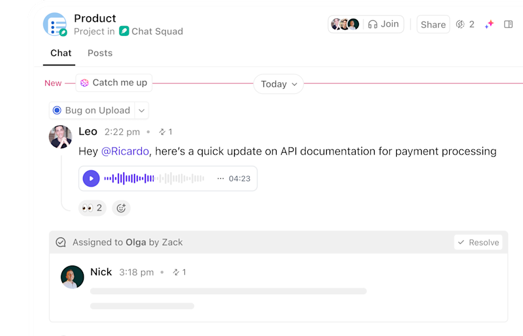Click the Nick sender name
Screen dimensions: 523x336
[101, 272]
